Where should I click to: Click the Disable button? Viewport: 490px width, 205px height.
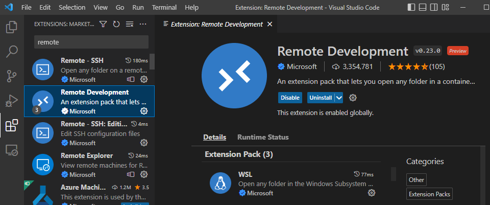point(290,98)
